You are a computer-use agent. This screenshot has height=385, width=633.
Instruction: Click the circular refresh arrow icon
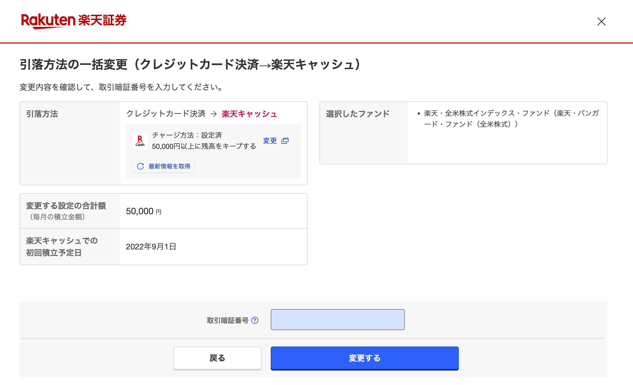pyautogui.click(x=140, y=167)
